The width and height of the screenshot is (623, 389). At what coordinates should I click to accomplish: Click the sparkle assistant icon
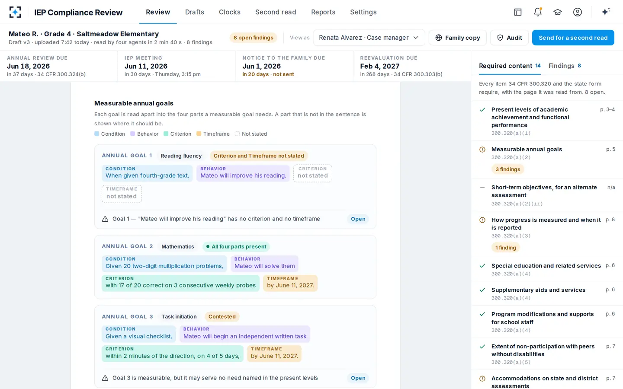click(606, 12)
